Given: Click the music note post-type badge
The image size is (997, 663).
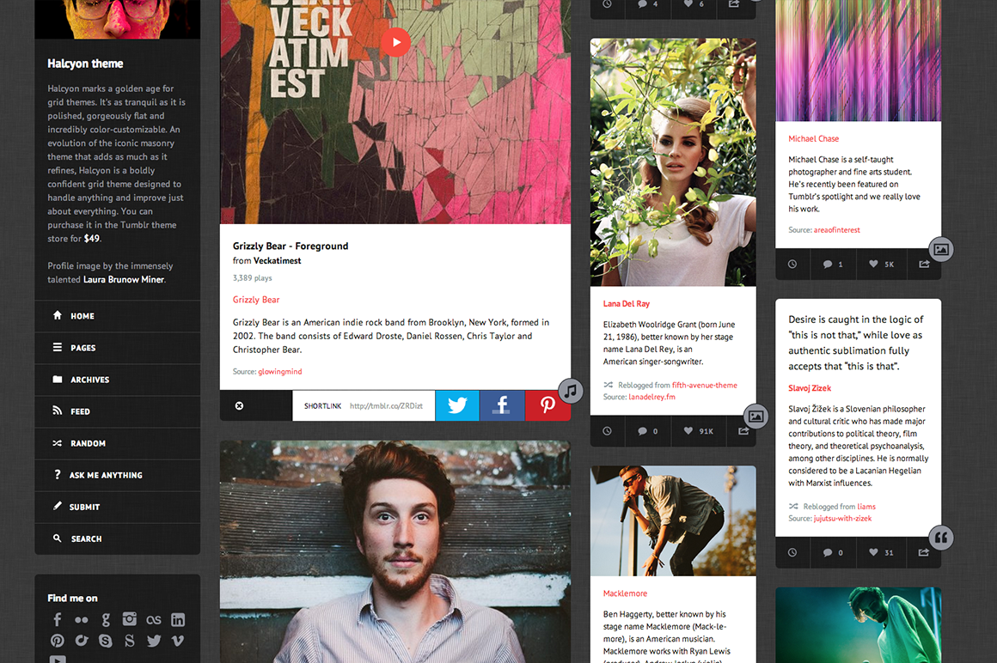Looking at the screenshot, I should (x=571, y=391).
